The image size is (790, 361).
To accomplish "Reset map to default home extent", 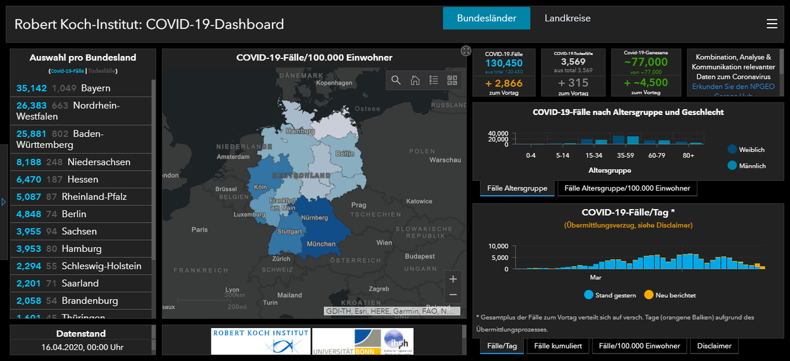I will 415,80.
